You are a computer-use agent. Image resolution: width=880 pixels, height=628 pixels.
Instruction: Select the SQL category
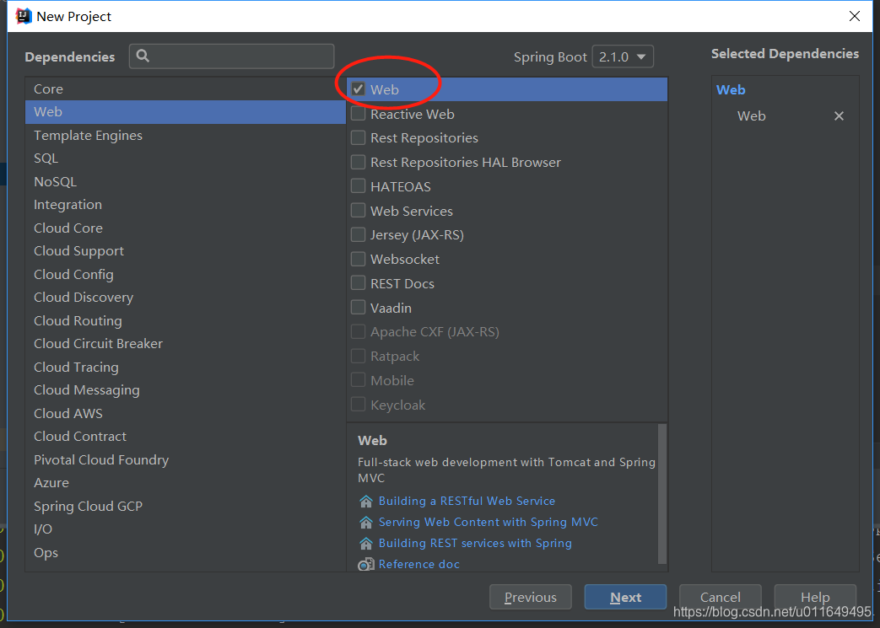tap(186, 158)
